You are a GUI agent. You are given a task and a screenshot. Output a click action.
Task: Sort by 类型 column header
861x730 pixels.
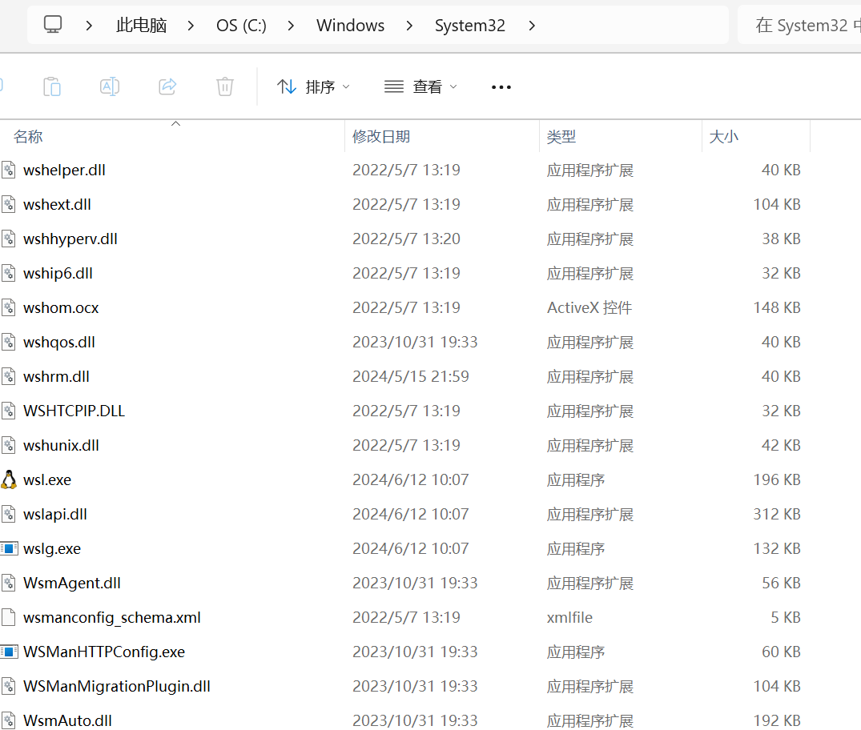click(x=561, y=137)
